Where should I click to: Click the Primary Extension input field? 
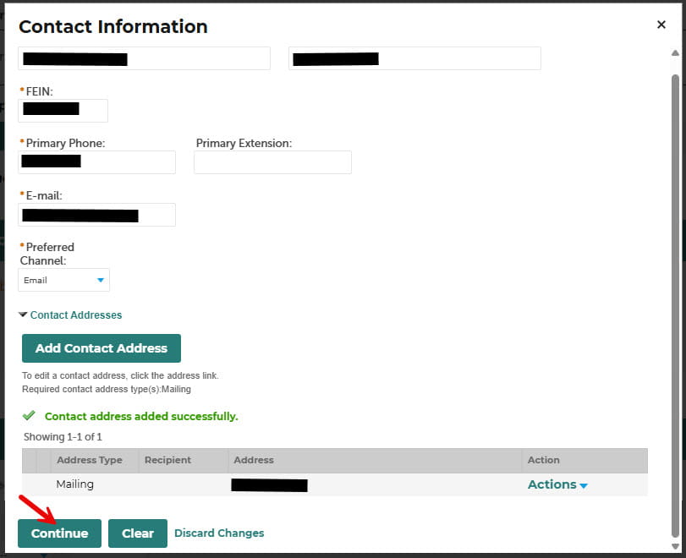[x=272, y=162]
